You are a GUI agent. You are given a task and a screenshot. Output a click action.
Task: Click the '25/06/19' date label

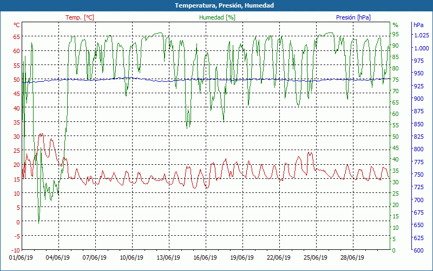tap(316, 258)
